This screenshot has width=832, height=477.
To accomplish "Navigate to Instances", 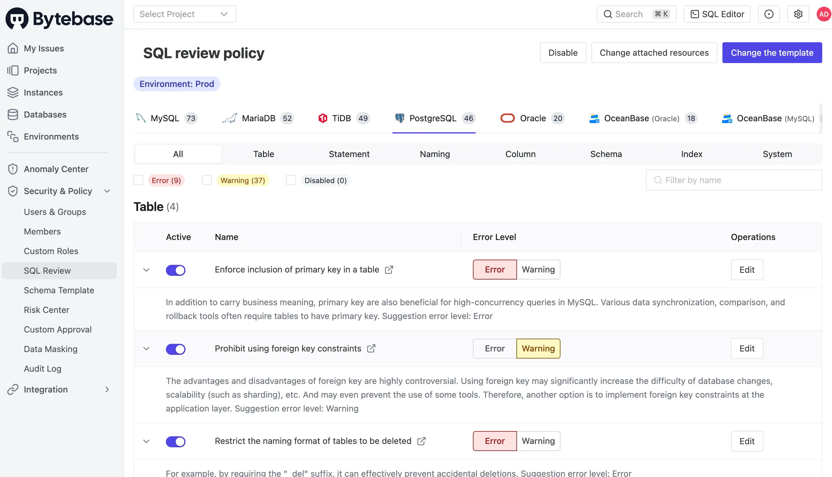I will (43, 92).
